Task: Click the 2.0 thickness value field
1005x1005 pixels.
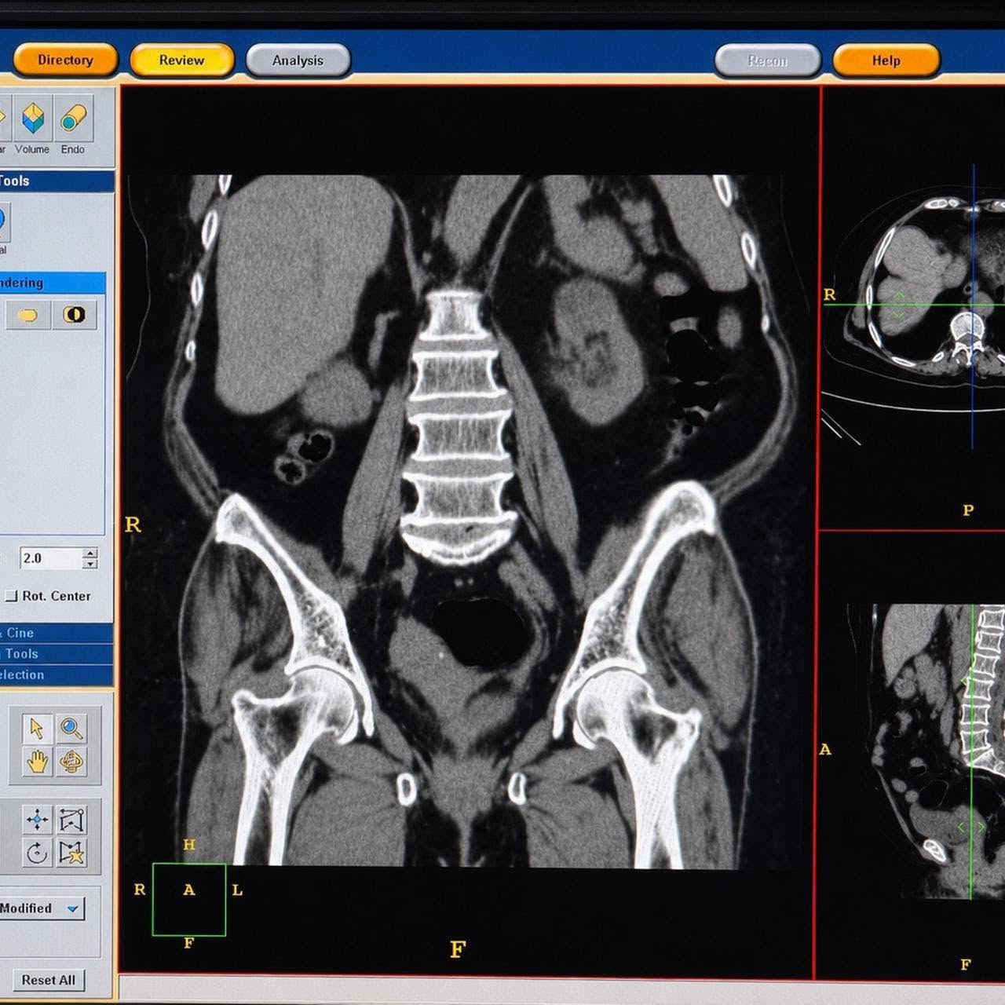Action: 50,558
